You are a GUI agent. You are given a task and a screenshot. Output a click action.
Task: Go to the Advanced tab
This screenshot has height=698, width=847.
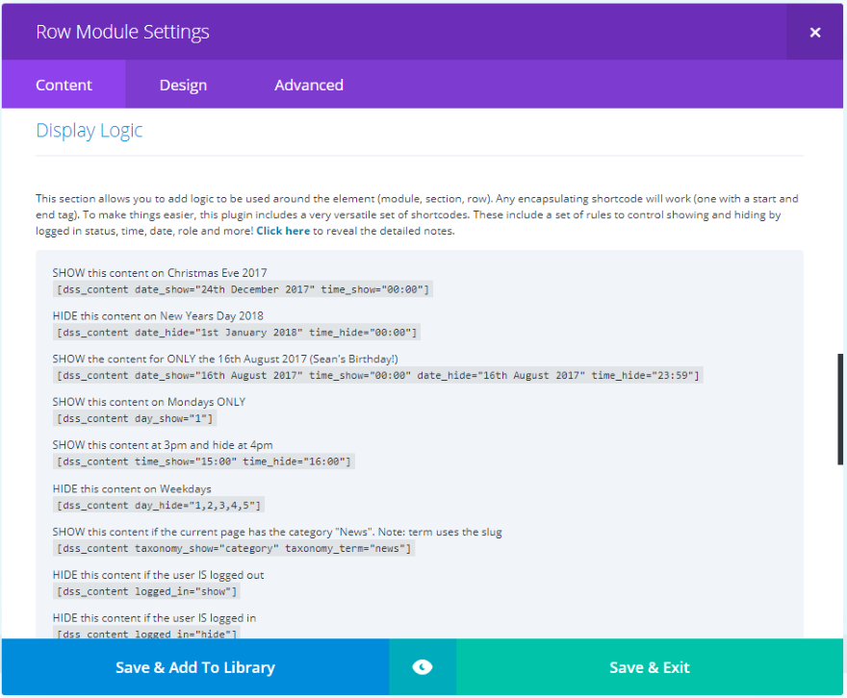point(309,85)
